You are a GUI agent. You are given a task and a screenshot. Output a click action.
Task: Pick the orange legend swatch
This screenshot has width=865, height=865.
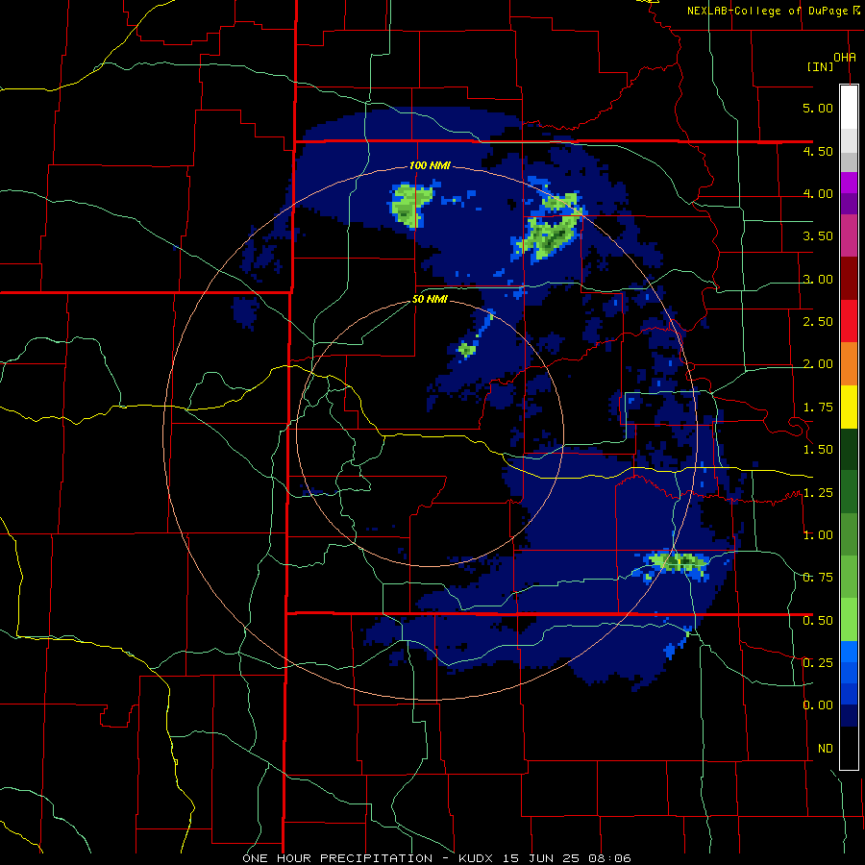coord(849,364)
